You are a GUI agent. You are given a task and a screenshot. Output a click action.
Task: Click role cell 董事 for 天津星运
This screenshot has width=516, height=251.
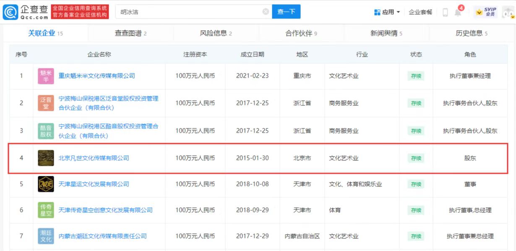[470, 184]
